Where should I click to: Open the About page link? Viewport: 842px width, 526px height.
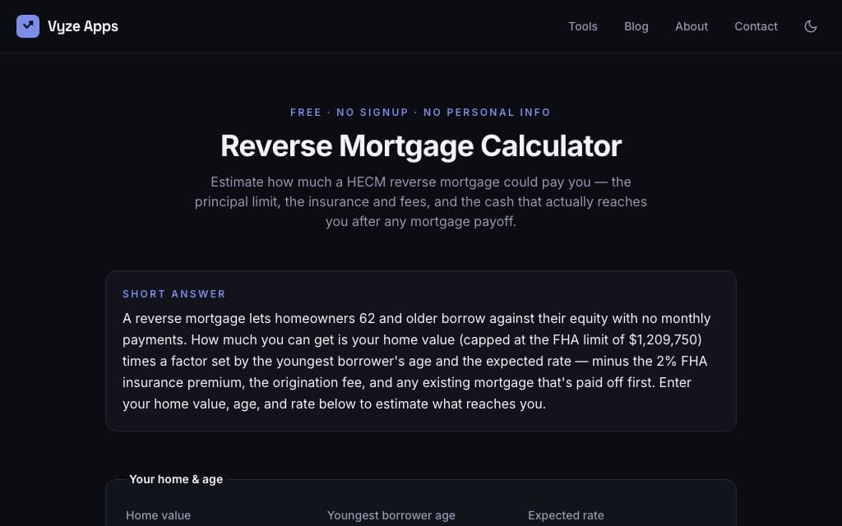pyautogui.click(x=691, y=26)
